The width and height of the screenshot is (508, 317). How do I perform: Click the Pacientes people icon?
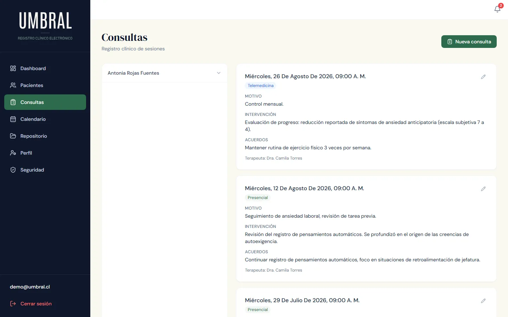(13, 85)
